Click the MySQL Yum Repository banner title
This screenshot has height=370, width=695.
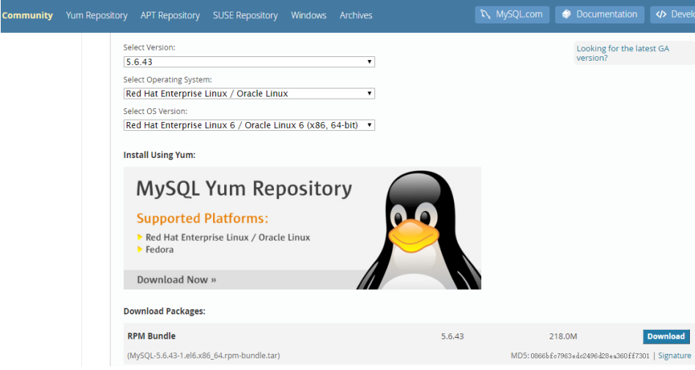[244, 189]
